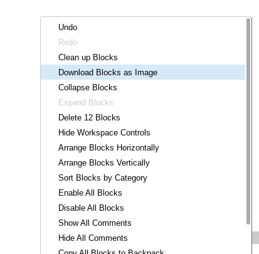Select Collapse Blocks option

tap(143, 87)
